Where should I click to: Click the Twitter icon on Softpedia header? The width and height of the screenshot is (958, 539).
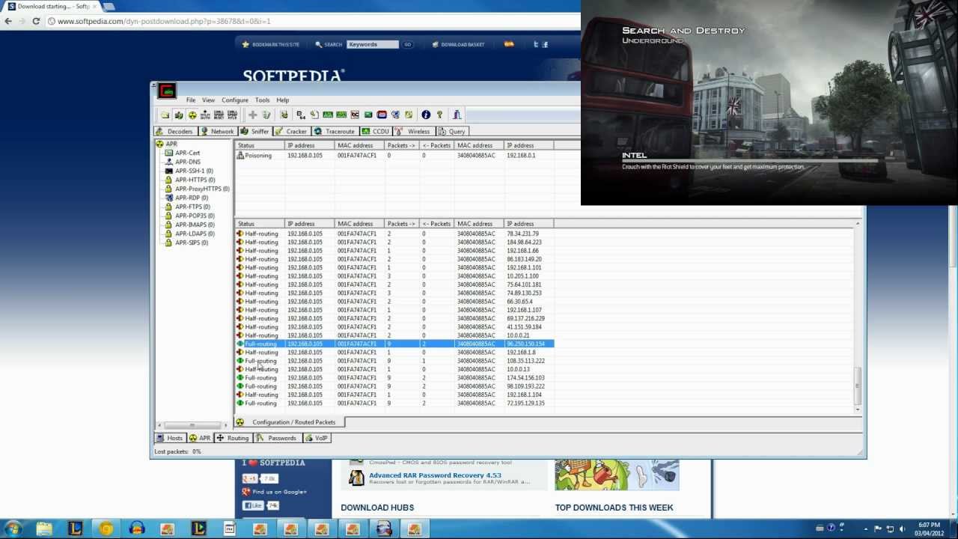click(536, 44)
